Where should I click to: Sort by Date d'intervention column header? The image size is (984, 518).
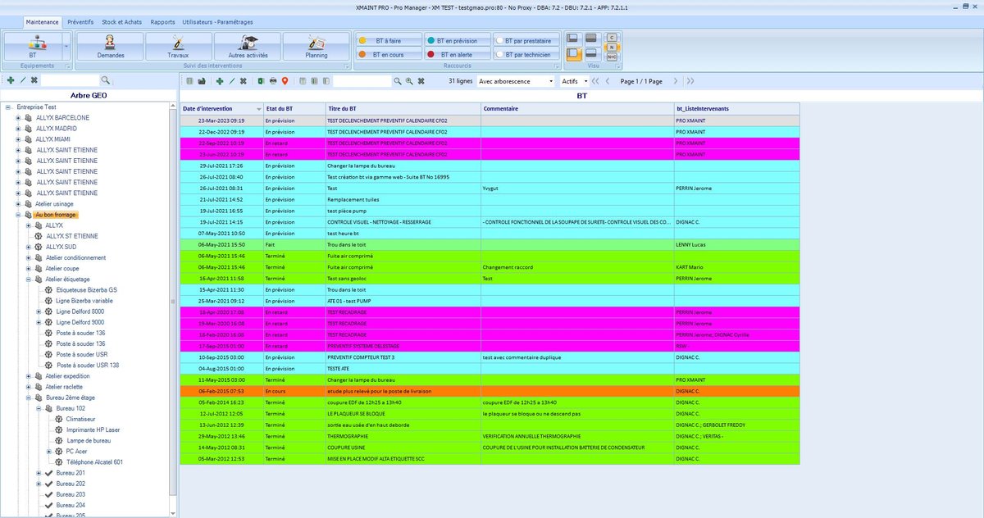point(222,108)
